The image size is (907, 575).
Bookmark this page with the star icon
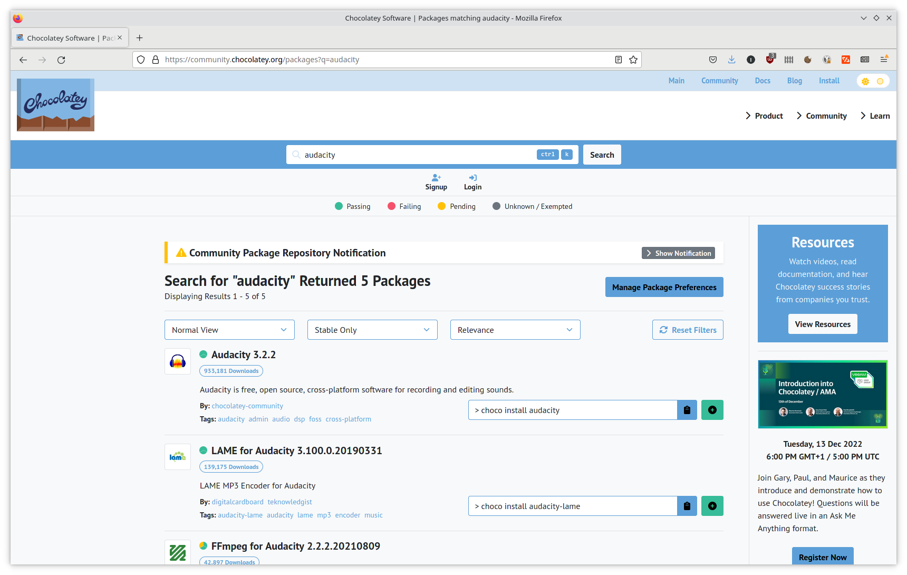(633, 60)
